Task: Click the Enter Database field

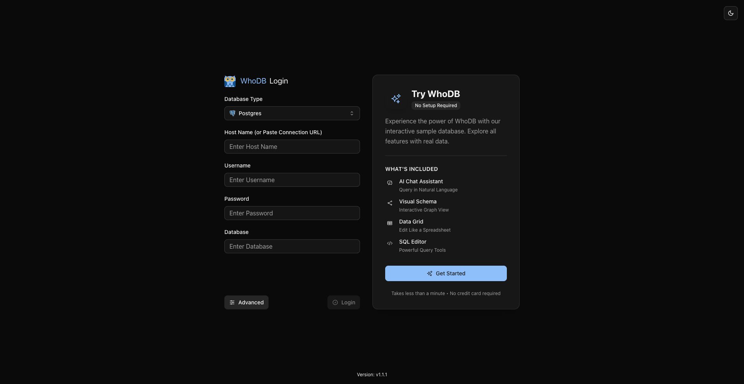Action: pyautogui.click(x=292, y=246)
